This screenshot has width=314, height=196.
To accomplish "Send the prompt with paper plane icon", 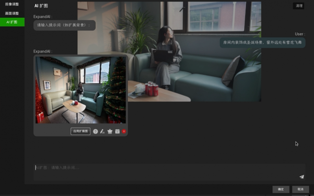I will 301,177.
